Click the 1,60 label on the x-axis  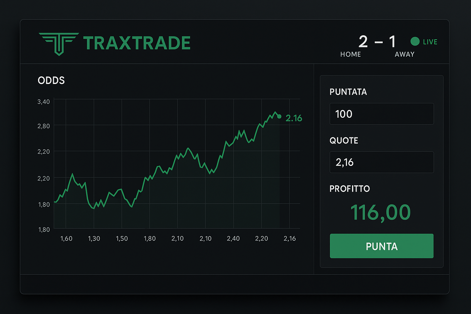point(67,238)
